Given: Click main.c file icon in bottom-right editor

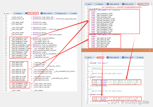Looking at the screenshot, I should [86, 57].
